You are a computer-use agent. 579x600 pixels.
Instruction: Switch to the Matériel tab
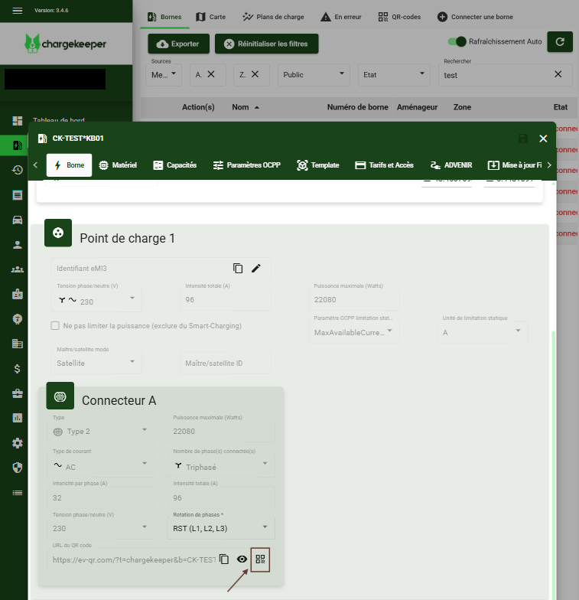(118, 165)
